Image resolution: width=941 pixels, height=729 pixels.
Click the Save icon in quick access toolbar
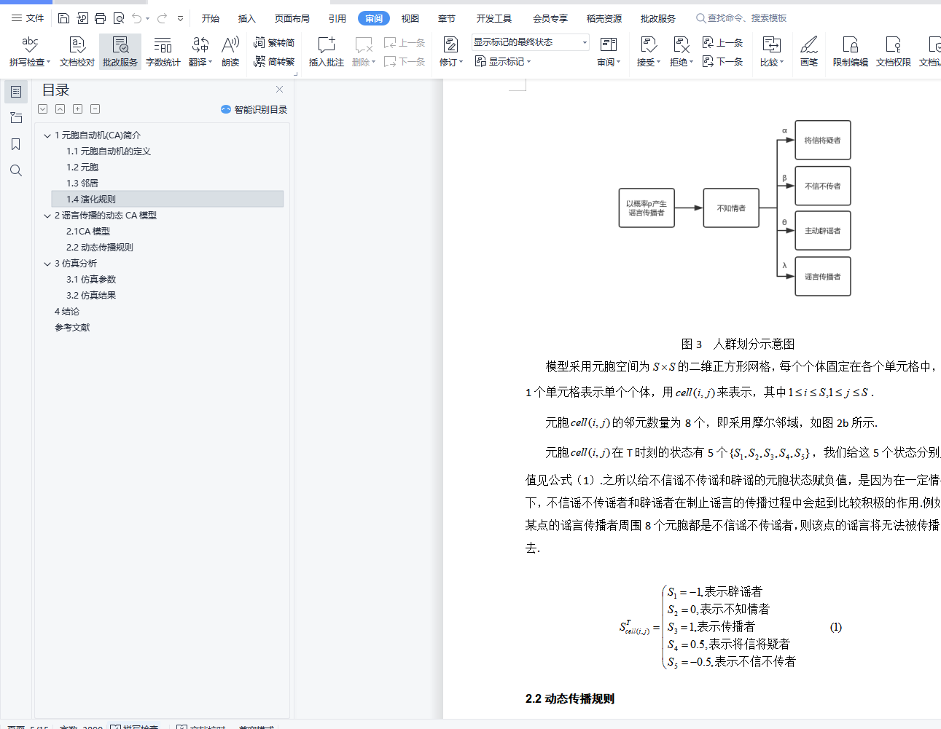63,18
